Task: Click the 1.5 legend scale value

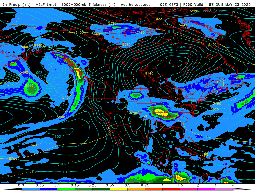Action: [x=180, y=185]
